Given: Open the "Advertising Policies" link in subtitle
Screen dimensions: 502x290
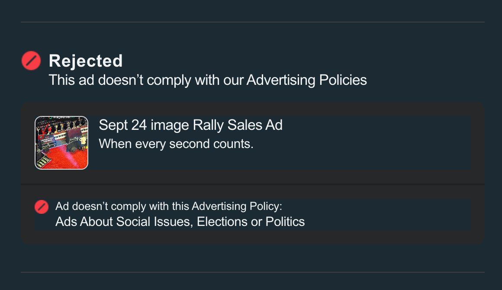Looking at the screenshot, I should [306, 80].
